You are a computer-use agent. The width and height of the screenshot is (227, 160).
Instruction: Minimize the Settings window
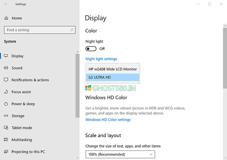(198, 4)
